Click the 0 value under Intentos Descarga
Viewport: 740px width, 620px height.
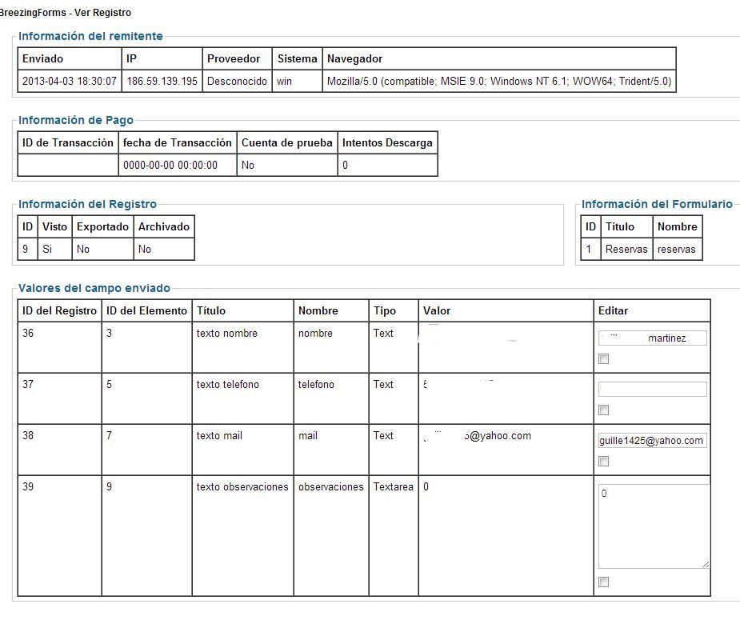345,165
